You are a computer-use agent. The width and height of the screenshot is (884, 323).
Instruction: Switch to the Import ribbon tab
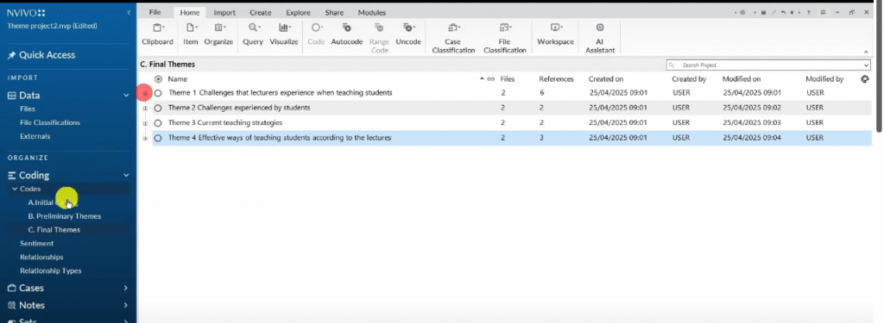coord(224,12)
